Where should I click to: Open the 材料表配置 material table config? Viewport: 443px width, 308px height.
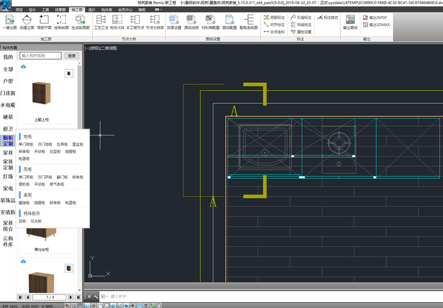pyautogui.click(x=211, y=22)
